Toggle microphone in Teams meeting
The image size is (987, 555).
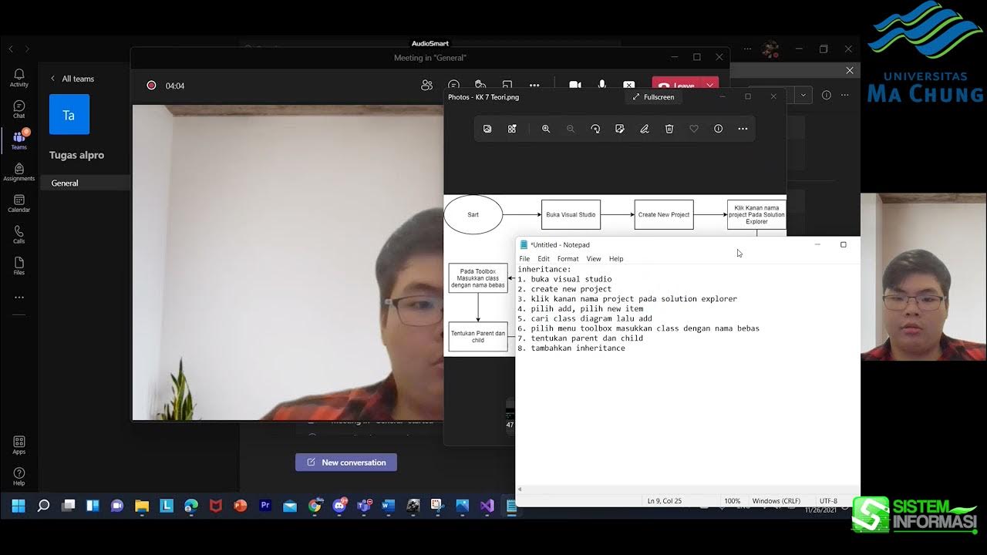[x=602, y=86]
